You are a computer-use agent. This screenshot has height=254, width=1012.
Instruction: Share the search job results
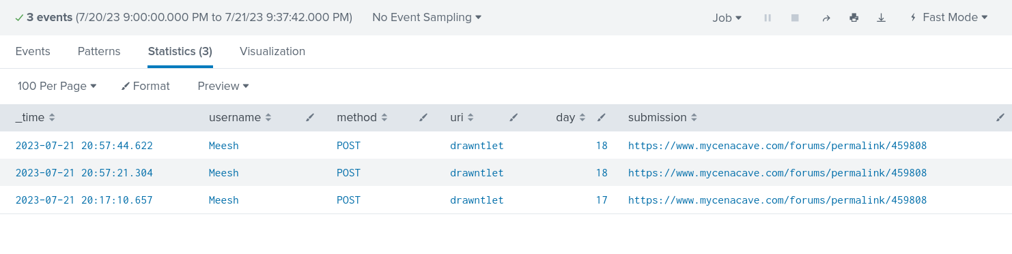(x=826, y=18)
